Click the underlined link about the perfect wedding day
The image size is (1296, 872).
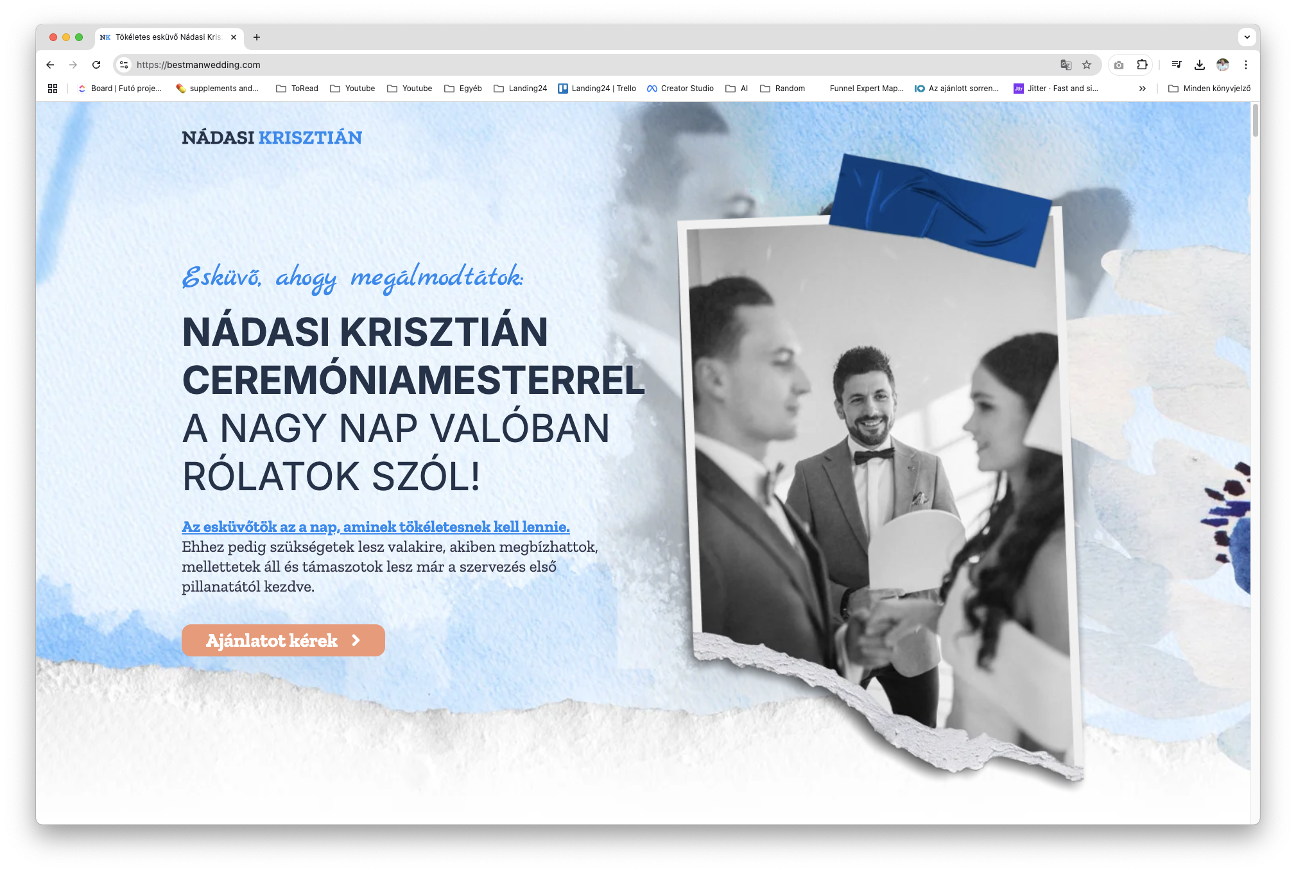375,526
